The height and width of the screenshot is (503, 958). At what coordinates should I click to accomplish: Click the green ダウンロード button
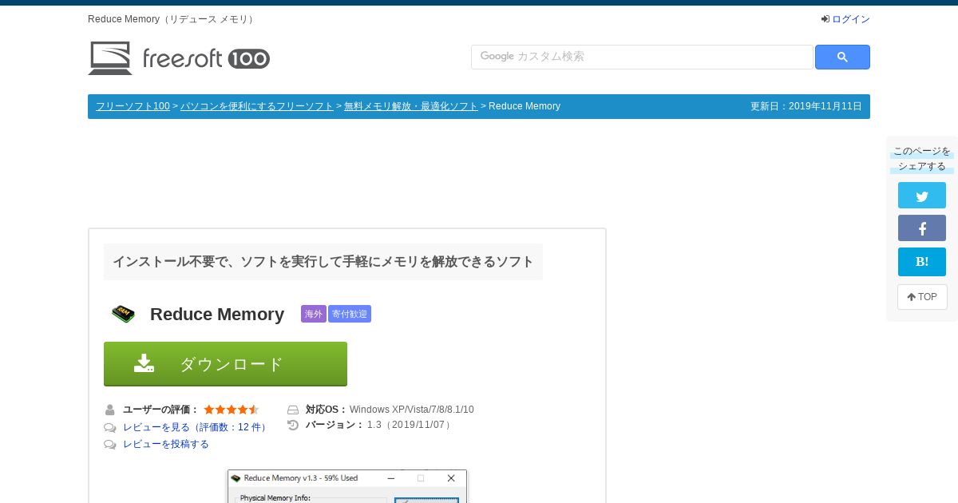pyautogui.click(x=225, y=364)
